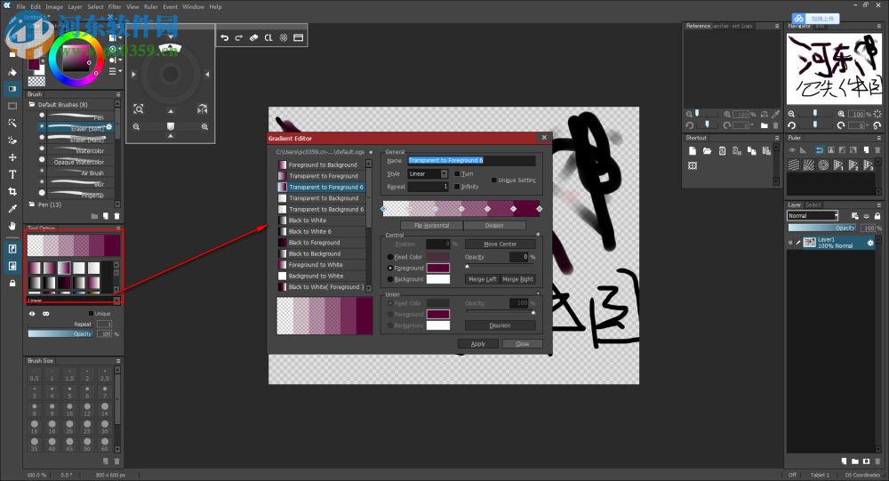Click the parallel lines ruler preset
Screen dimensions: 889x481
point(794,165)
